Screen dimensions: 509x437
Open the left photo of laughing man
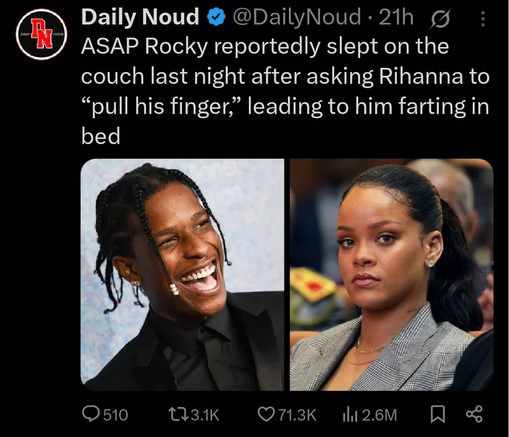tap(182, 274)
